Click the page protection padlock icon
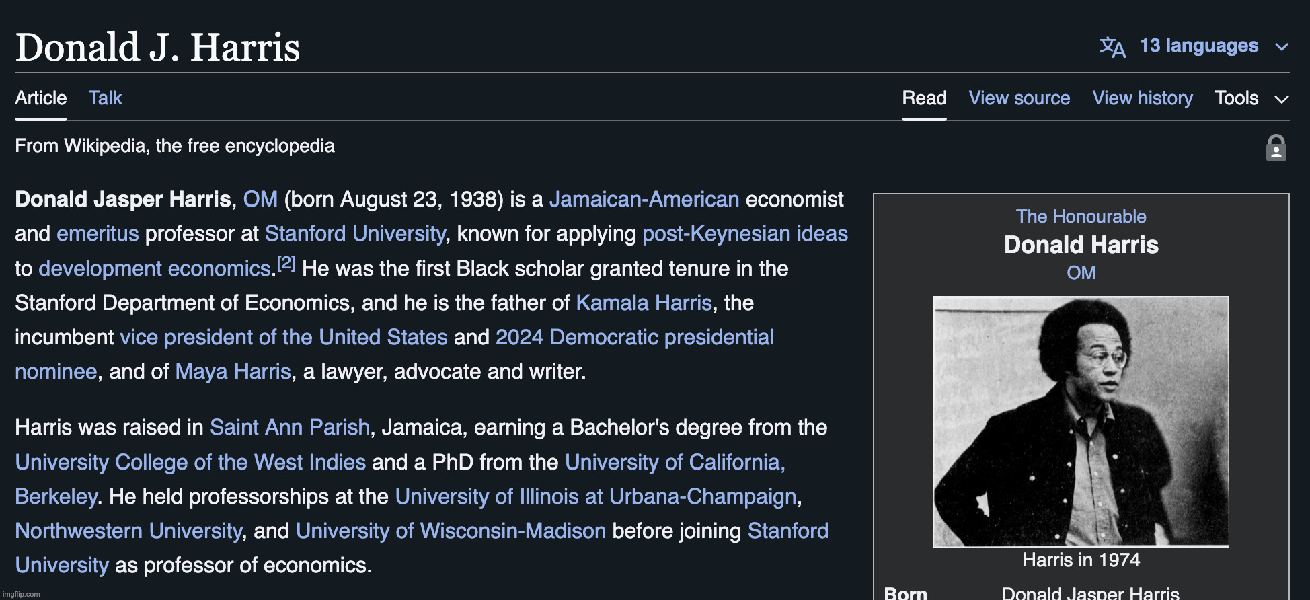 [x=1276, y=147]
